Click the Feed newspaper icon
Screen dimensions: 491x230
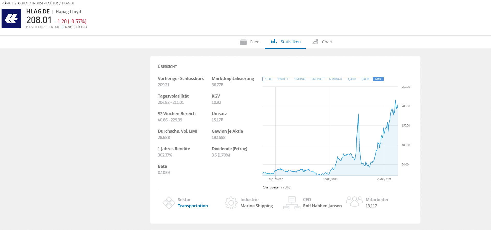pyautogui.click(x=243, y=42)
